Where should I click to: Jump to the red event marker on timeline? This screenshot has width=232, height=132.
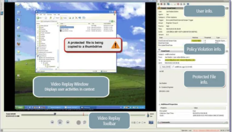point(83,114)
